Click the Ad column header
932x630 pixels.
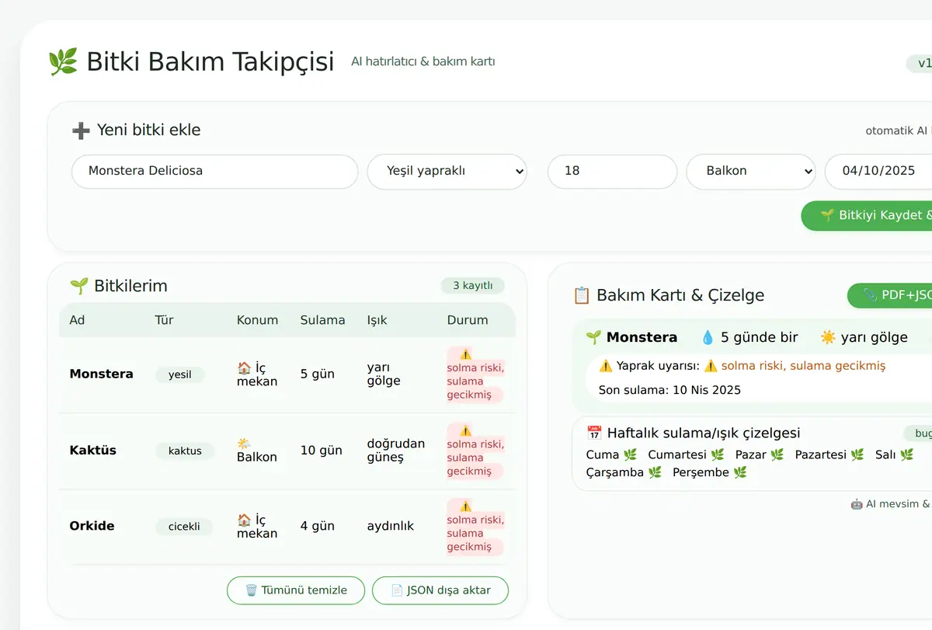tap(77, 320)
